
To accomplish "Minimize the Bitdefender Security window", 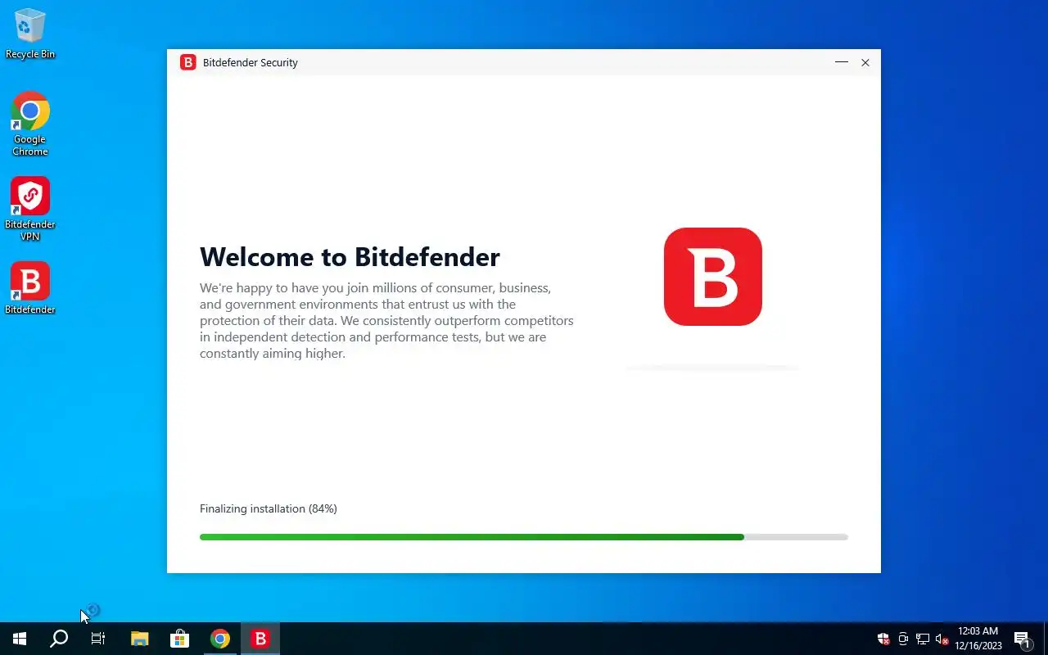I will [842, 62].
